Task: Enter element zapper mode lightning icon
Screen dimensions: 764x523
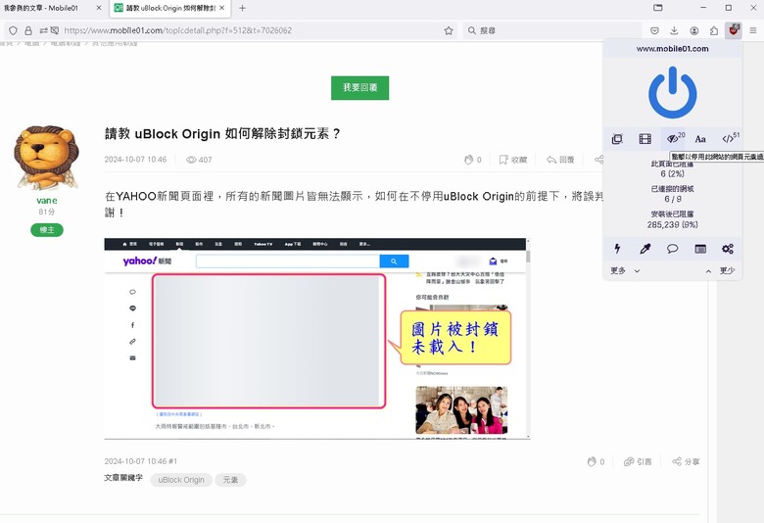Action: coord(617,249)
